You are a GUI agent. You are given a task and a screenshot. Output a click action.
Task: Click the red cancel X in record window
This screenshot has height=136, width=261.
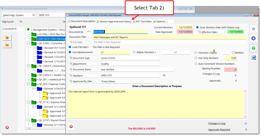click(71, 127)
